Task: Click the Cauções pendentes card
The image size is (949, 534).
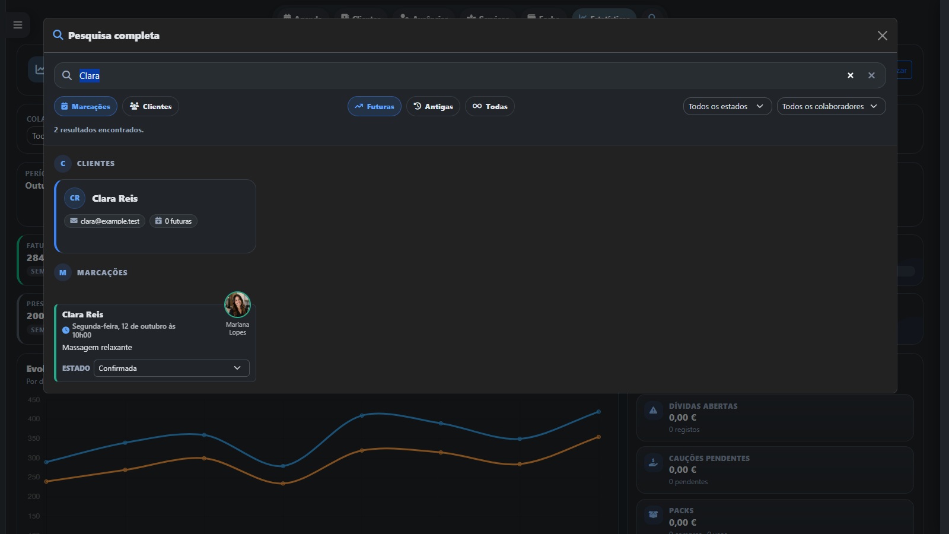Action: point(775,469)
